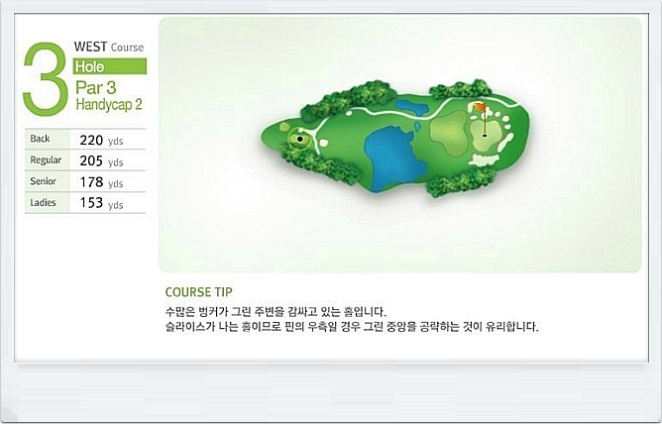
Task: Select the 'Back' tee row label
Action: (x=40, y=139)
